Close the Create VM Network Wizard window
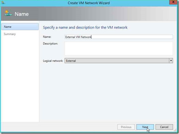The image size is (179, 134). 173,2
